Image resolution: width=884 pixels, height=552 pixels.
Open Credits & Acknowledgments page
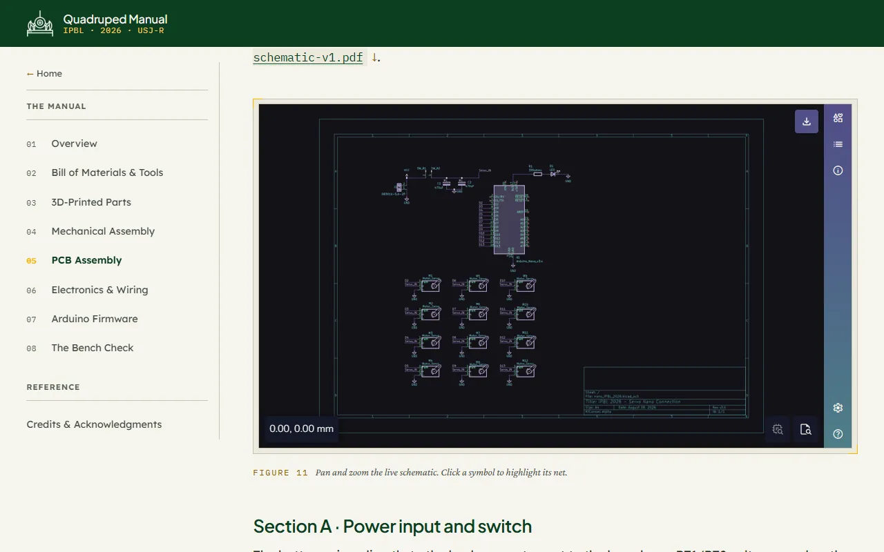94,424
